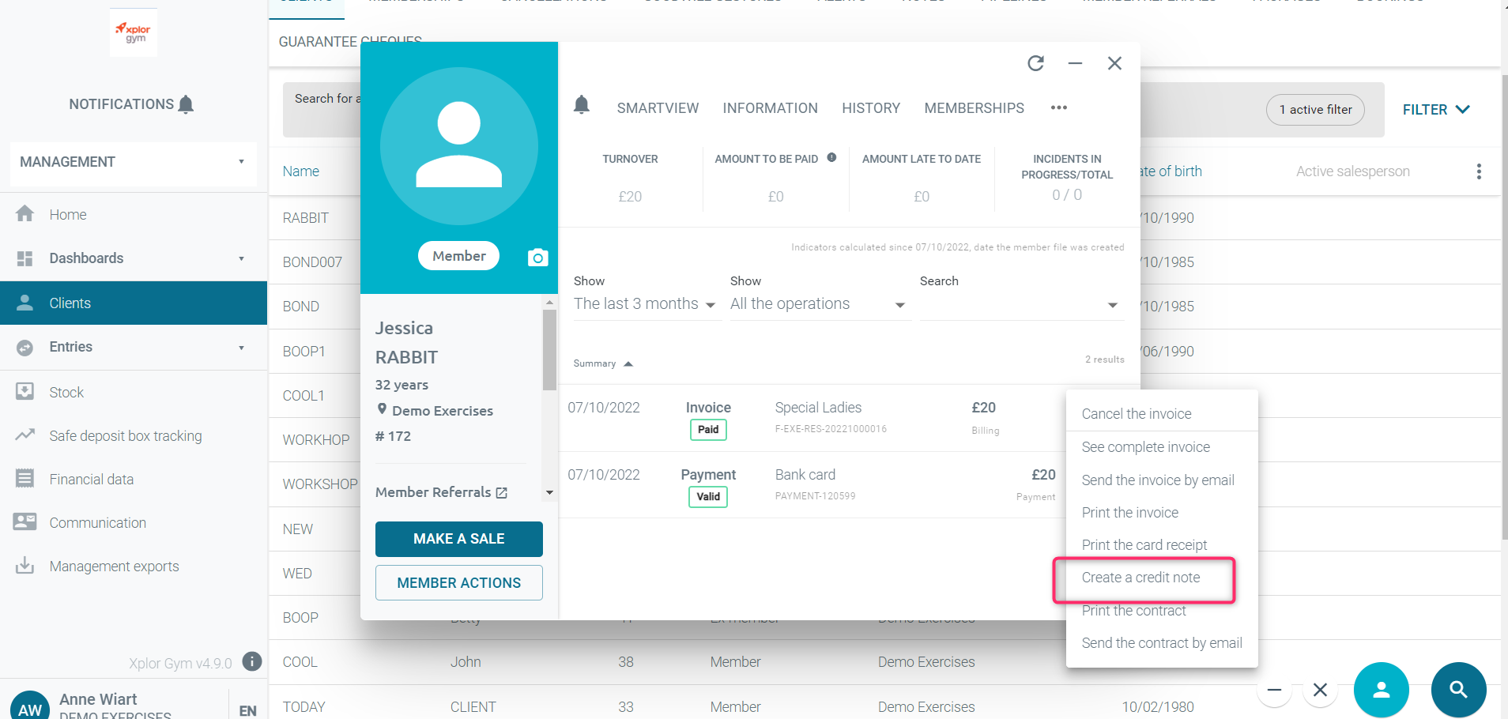The image size is (1508, 719).
Task: Click the member info panel scrollbar
Action: [549, 350]
